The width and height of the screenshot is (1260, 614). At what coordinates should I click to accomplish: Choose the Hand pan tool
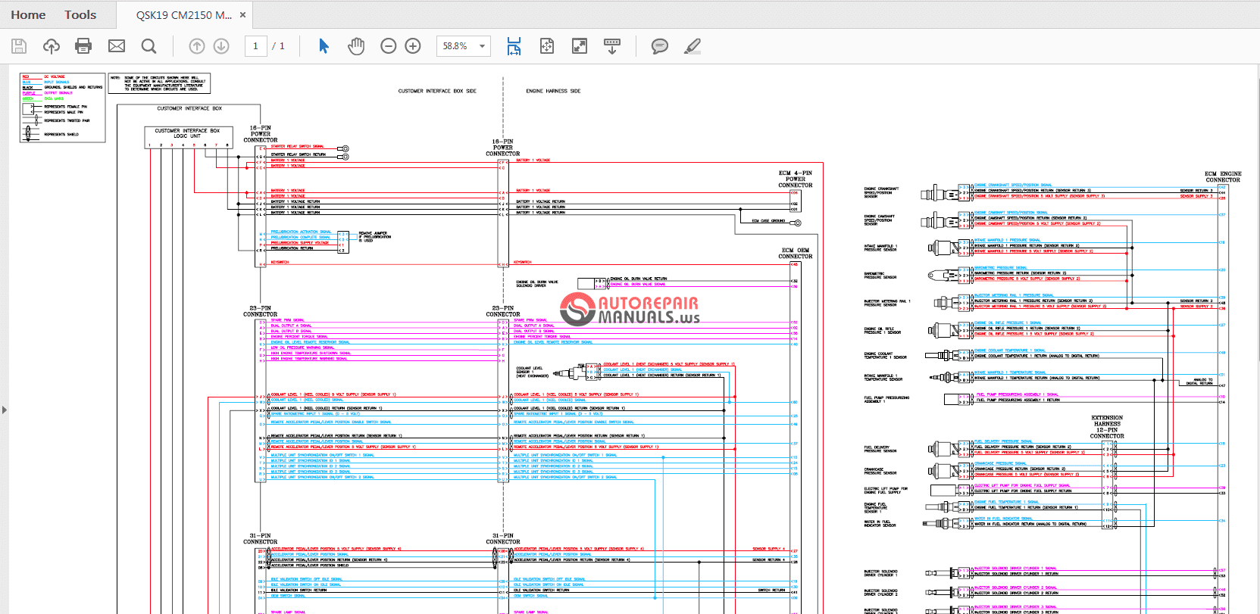tap(356, 46)
